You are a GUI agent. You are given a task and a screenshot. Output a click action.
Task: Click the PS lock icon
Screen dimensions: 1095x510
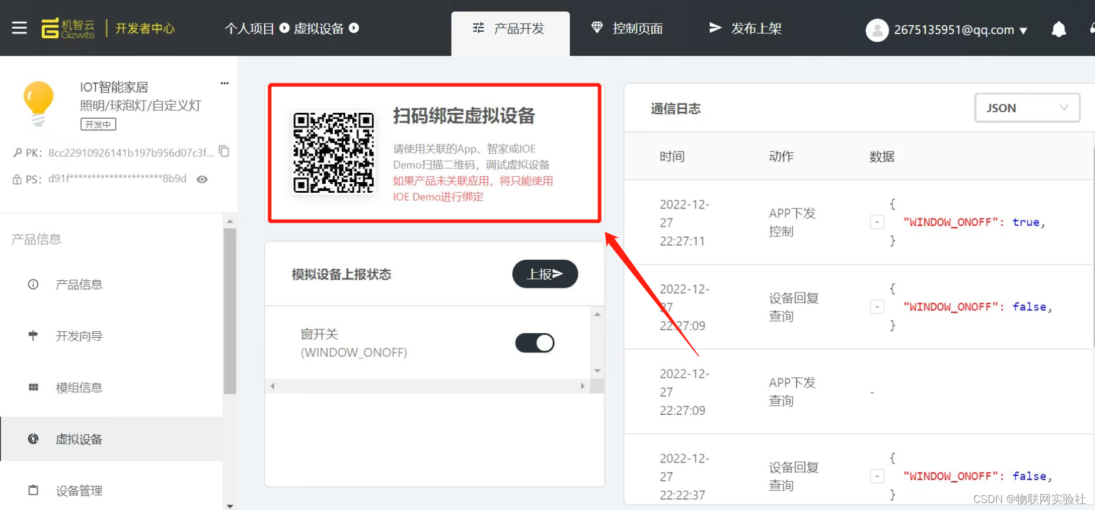click(17, 179)
